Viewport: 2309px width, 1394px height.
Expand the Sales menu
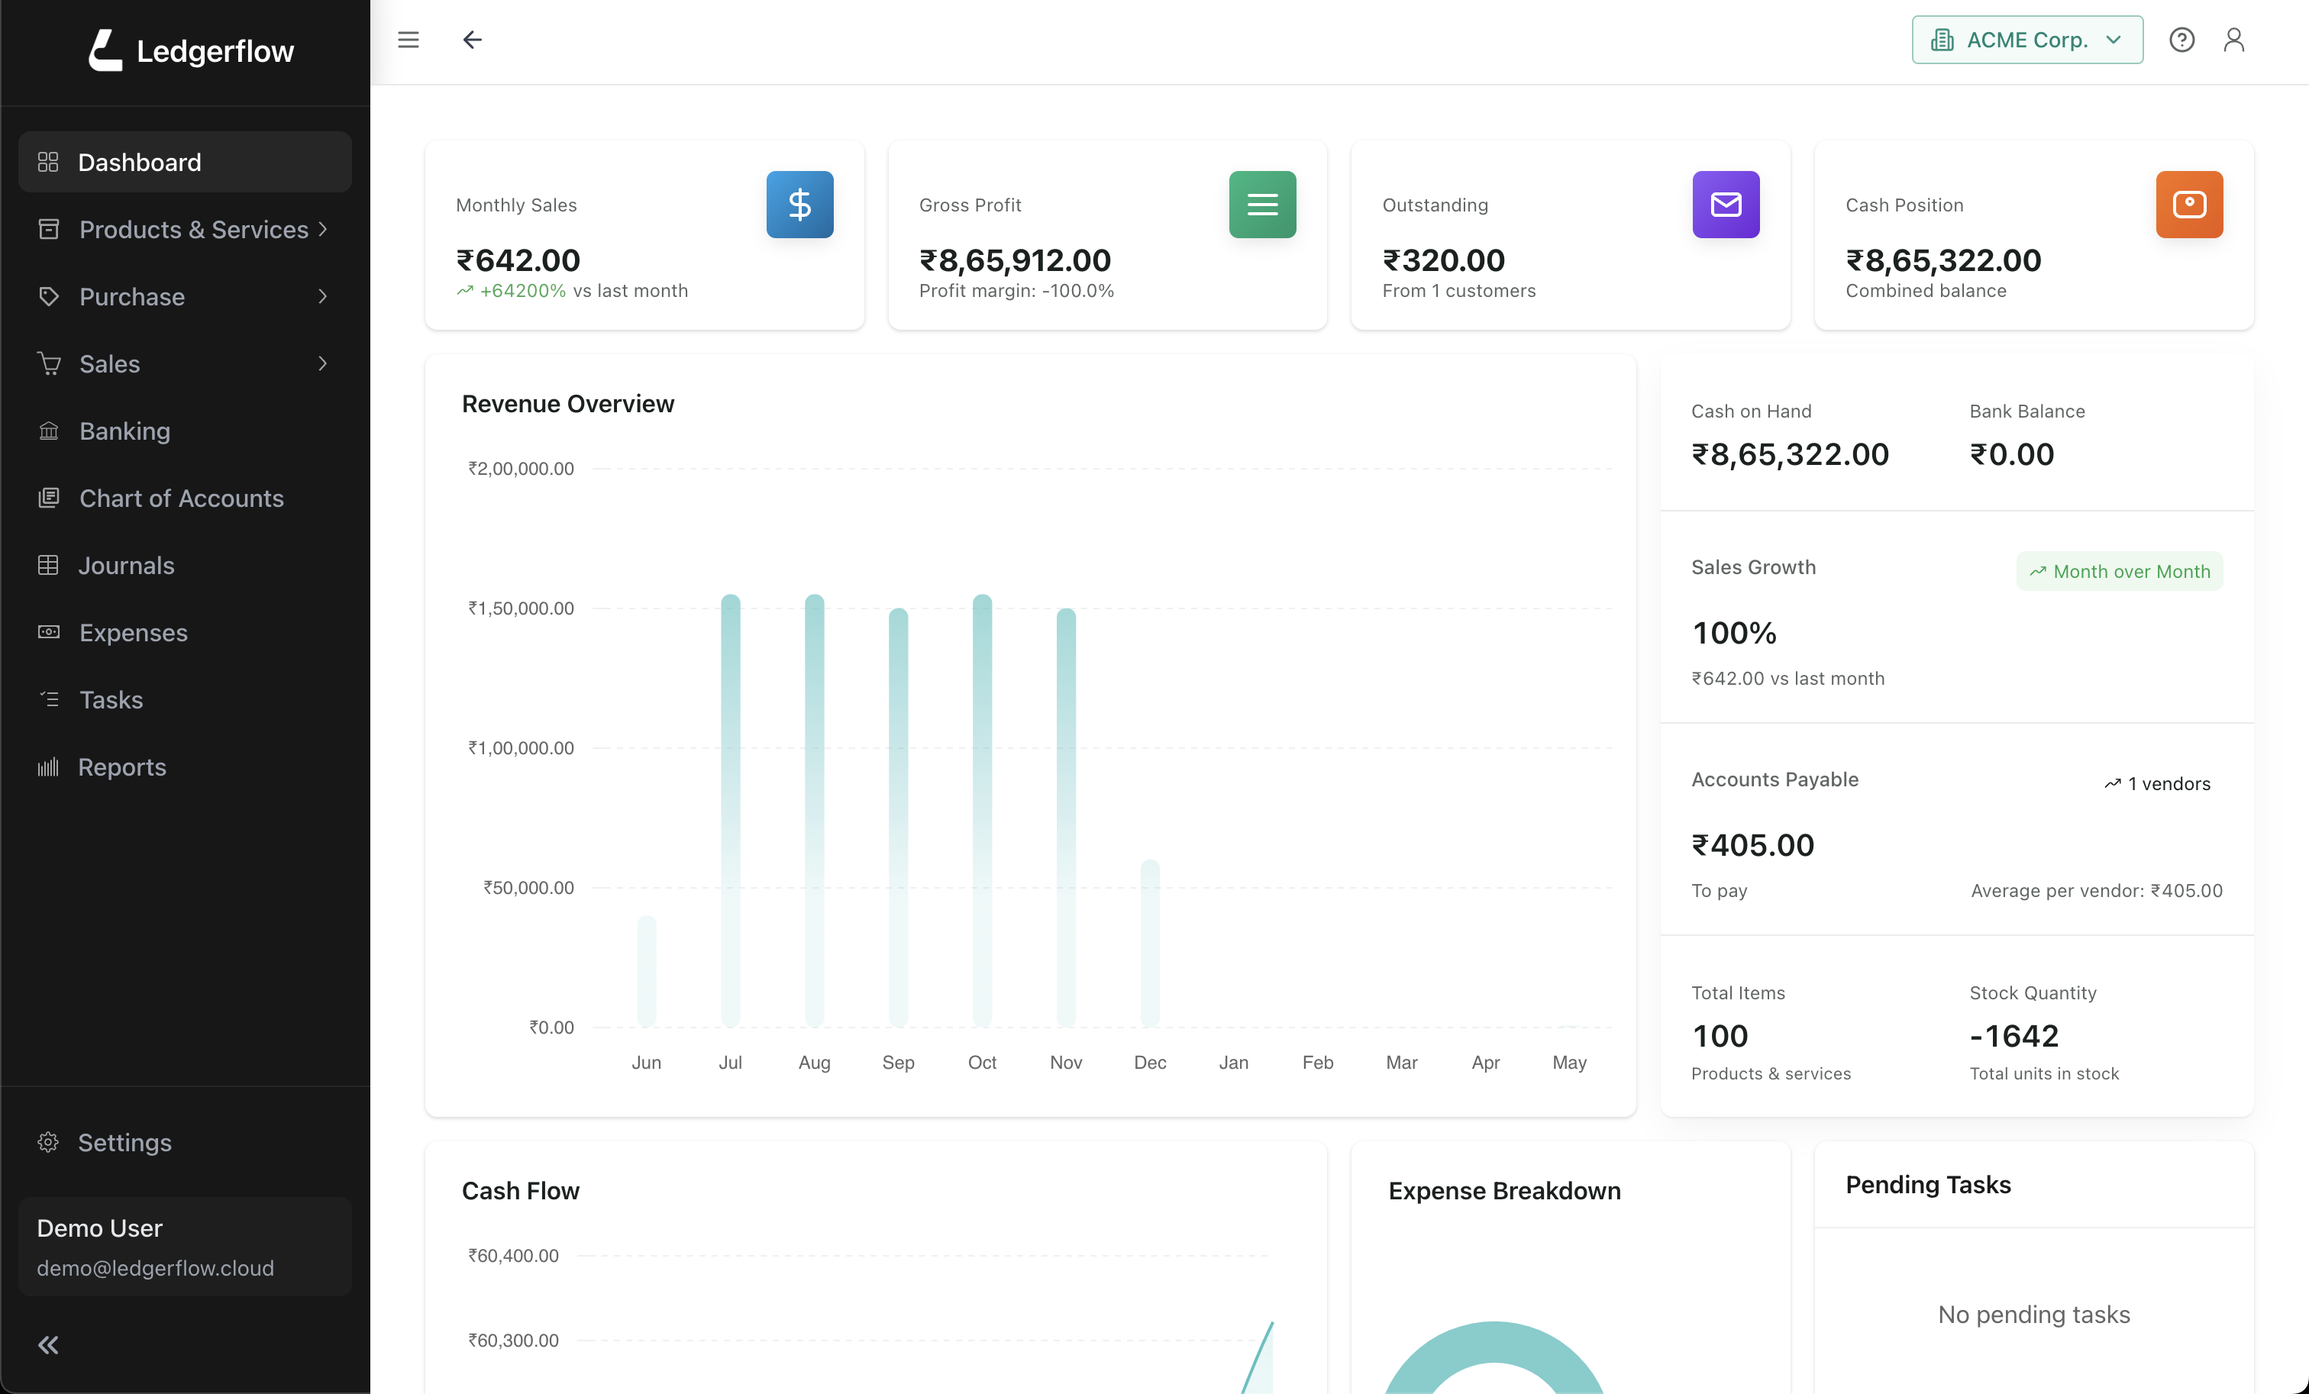[x=108, y=363]
